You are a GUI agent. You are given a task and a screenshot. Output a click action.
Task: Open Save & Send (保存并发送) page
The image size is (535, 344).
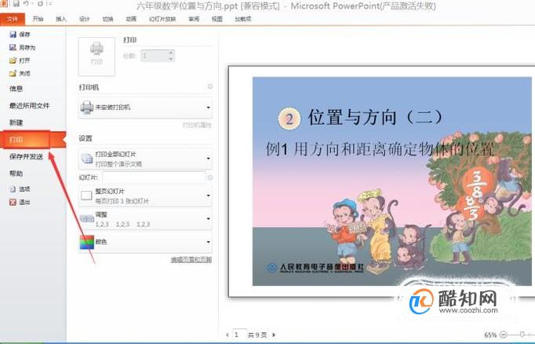coord(26,156)
